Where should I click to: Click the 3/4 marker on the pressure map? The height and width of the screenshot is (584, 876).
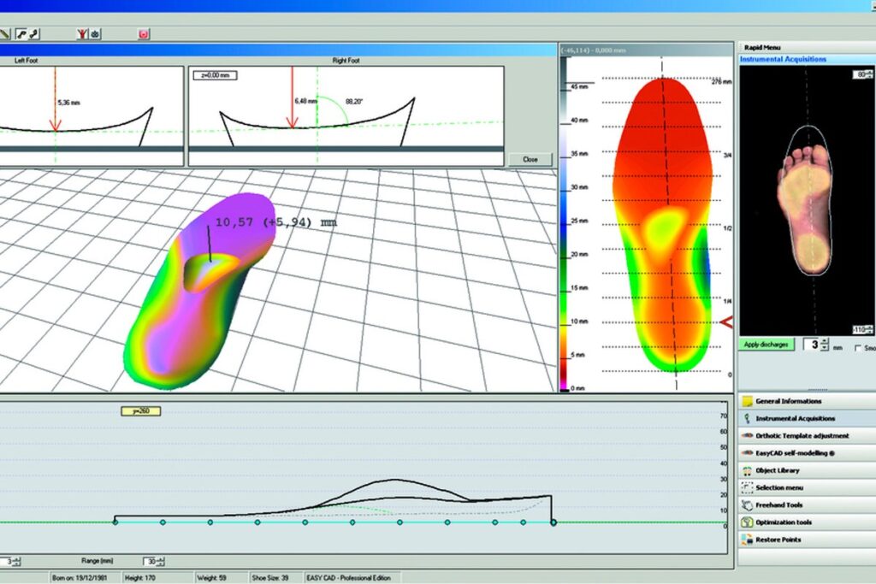[727, 156]
